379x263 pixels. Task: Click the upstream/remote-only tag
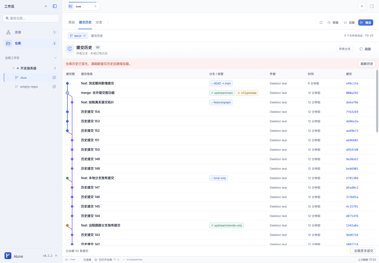tap(226, 225)
